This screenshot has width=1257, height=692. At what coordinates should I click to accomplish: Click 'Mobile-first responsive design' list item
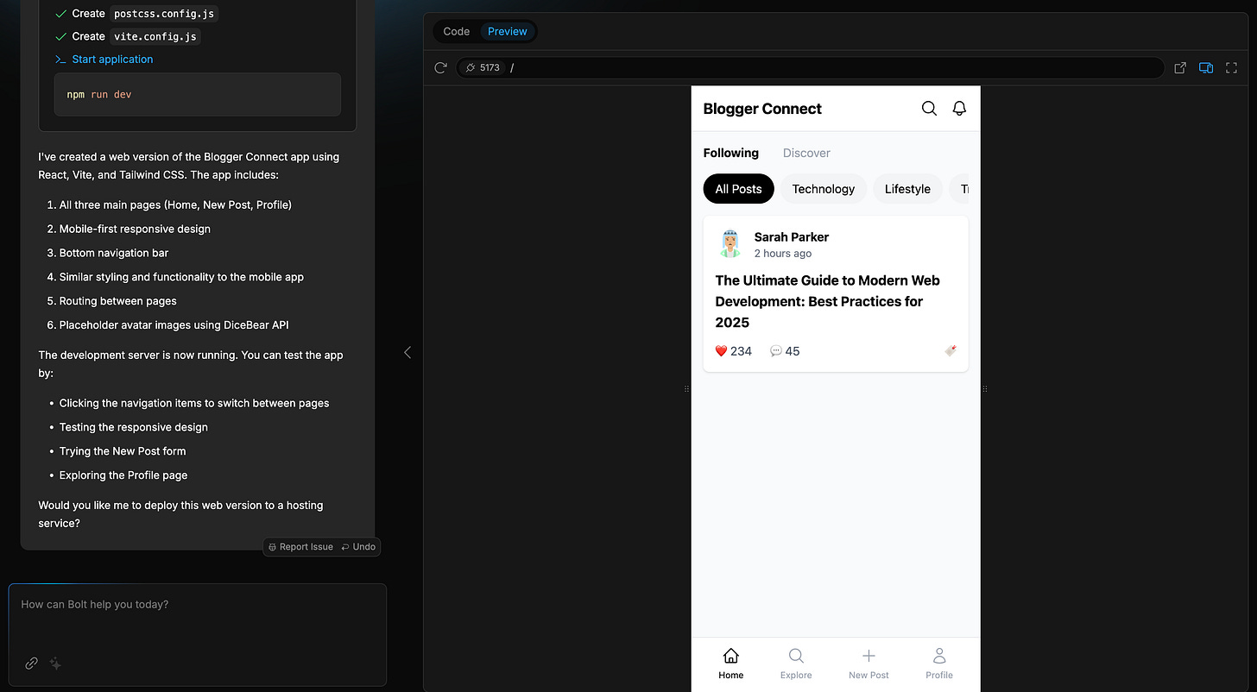pos(135,229)
